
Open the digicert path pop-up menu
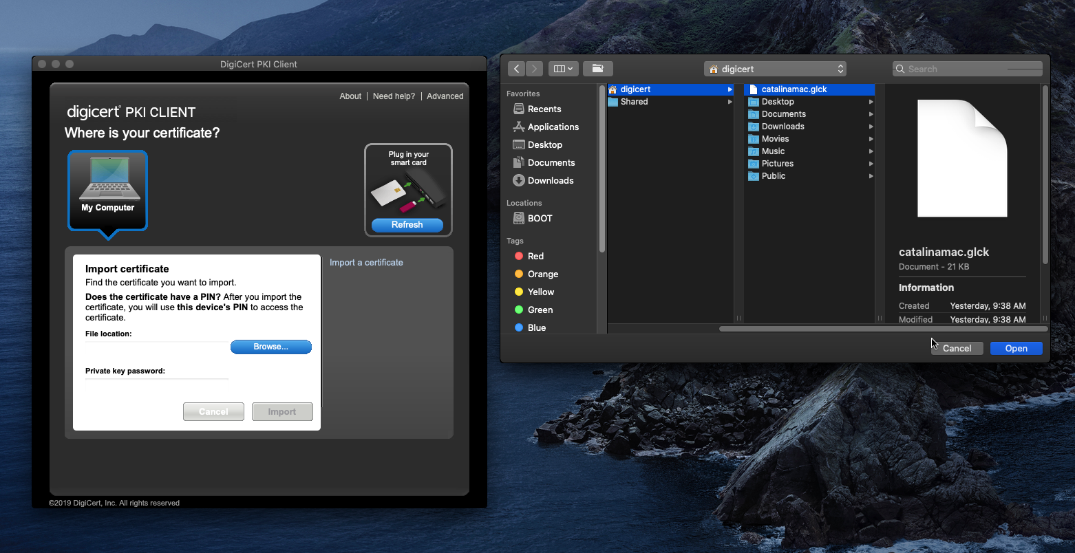coord(775,69)
